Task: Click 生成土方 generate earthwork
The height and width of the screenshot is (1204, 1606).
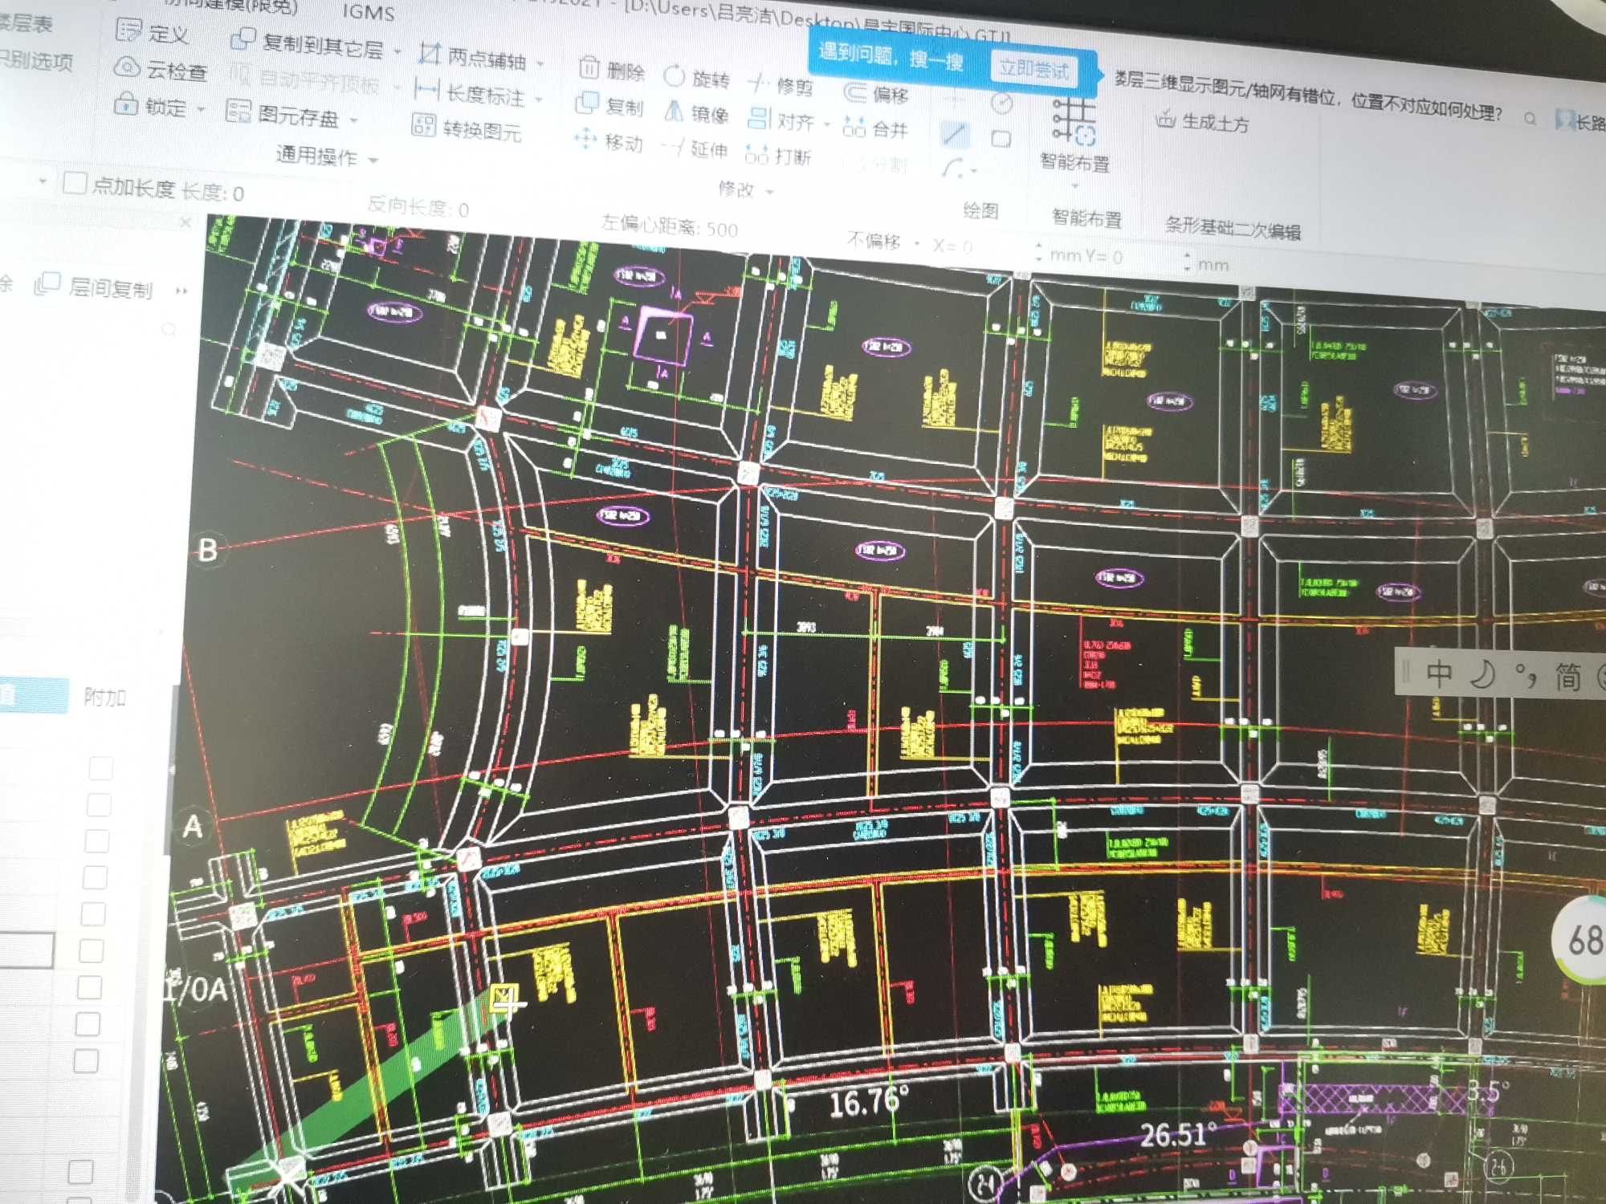Action: [x=1202, y=122]
